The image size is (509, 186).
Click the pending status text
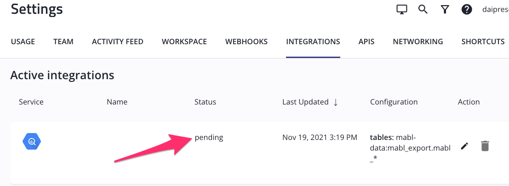click(x=209, y=137)
